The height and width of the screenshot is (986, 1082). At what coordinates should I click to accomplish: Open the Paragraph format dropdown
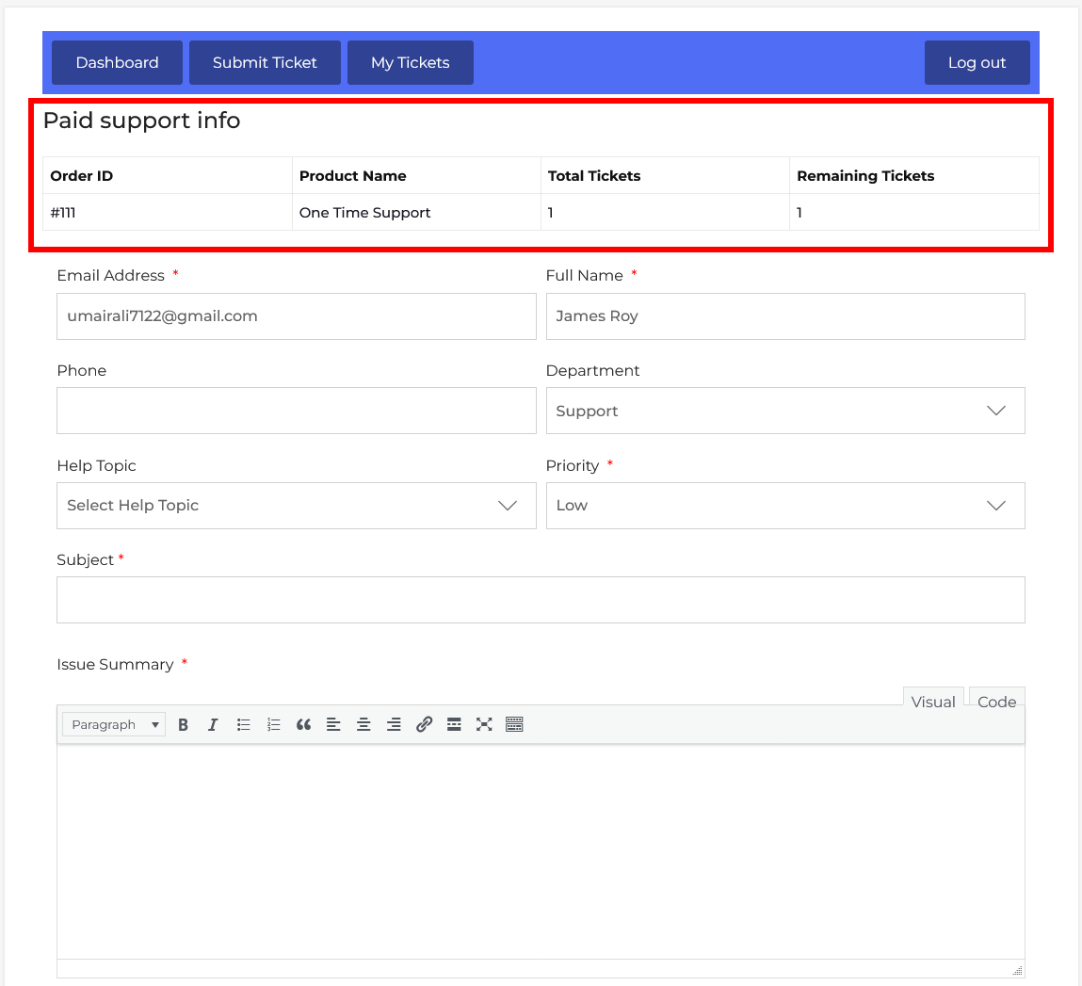pyautogui.click(x=114, y=724)
